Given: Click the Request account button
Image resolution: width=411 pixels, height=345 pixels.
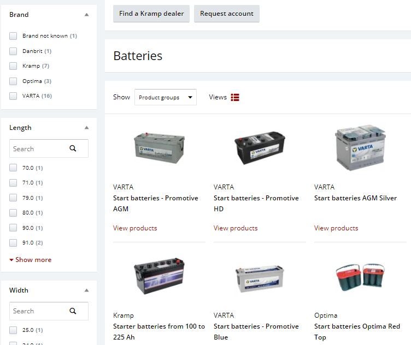Looking at the screenshot, I should pyautogui.click(x=227, y=14).
